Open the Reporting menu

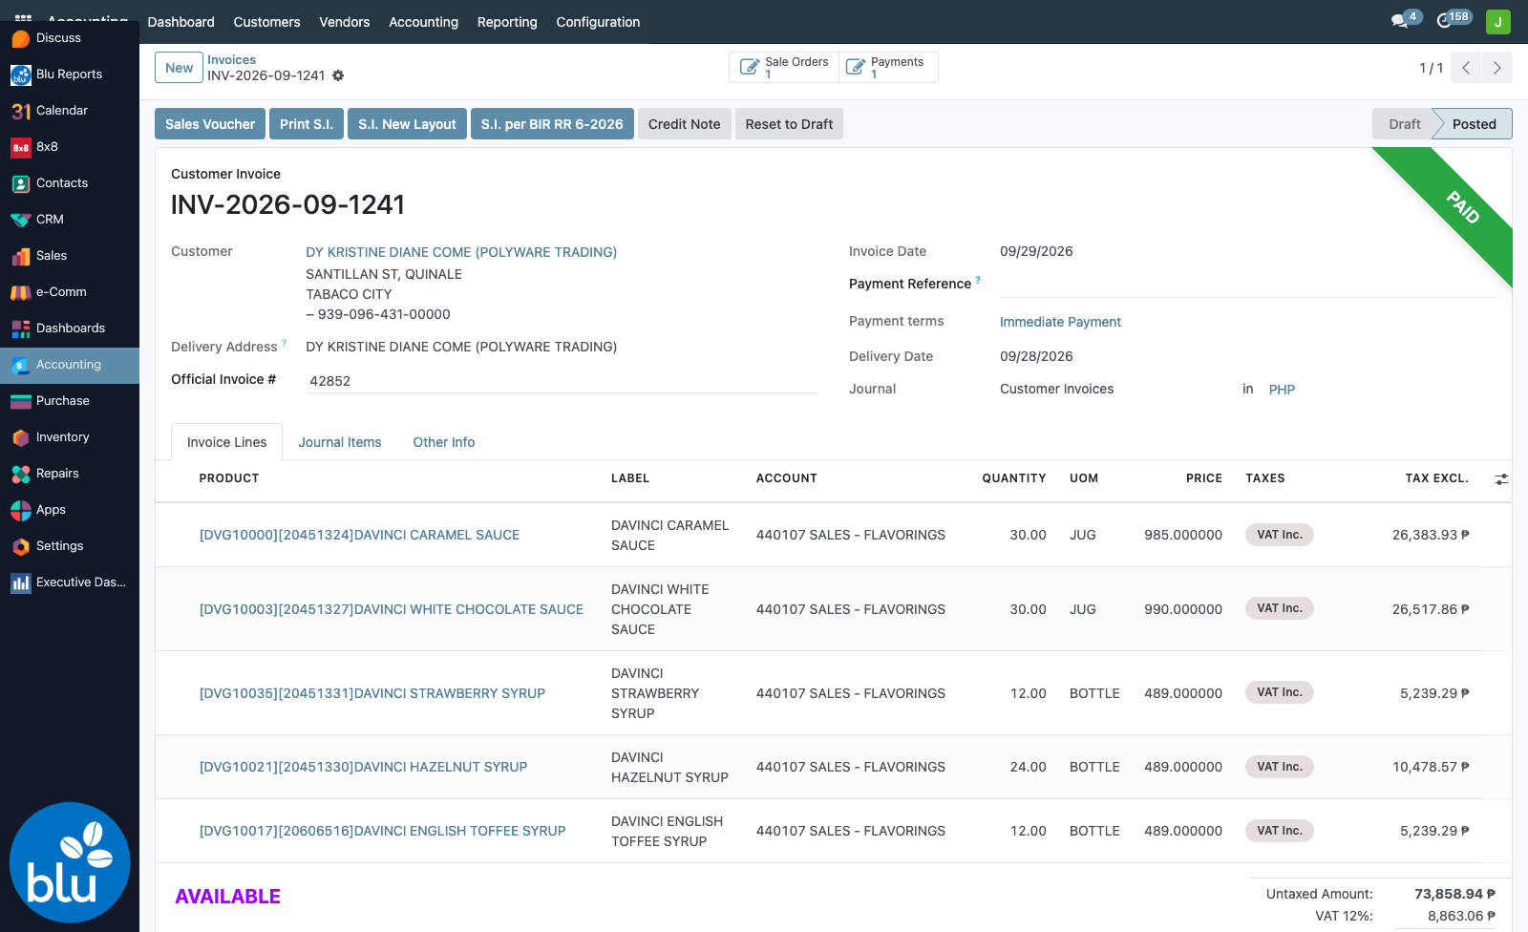pos(507,22)
